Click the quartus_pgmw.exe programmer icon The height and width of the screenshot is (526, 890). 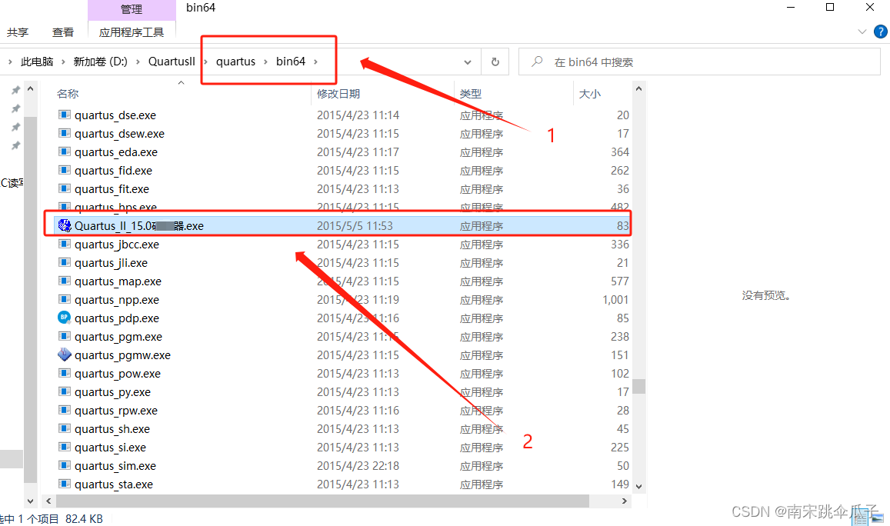point(65,355)
